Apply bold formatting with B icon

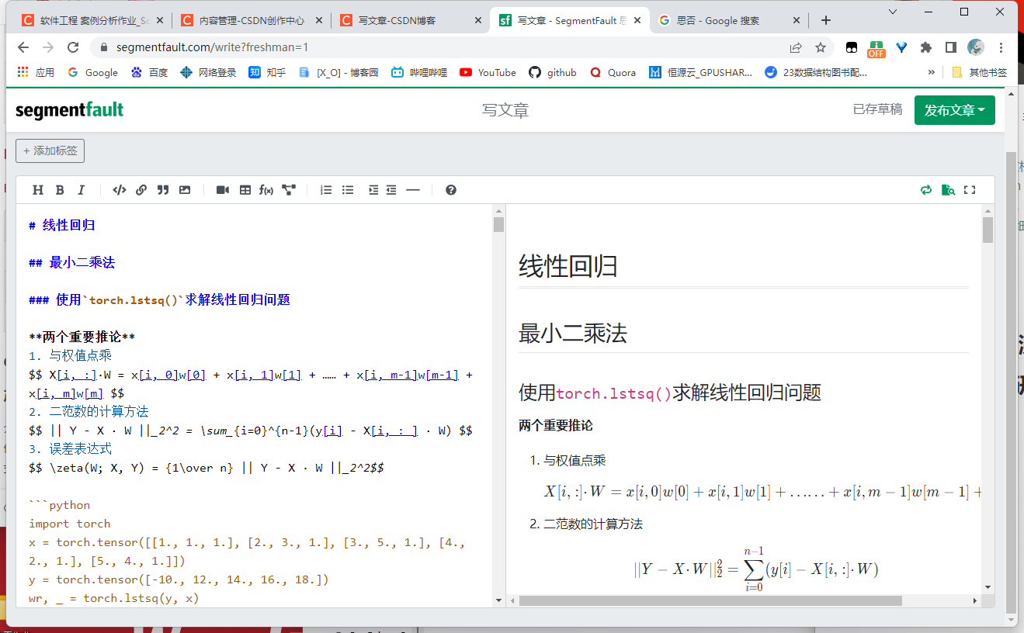59,190
